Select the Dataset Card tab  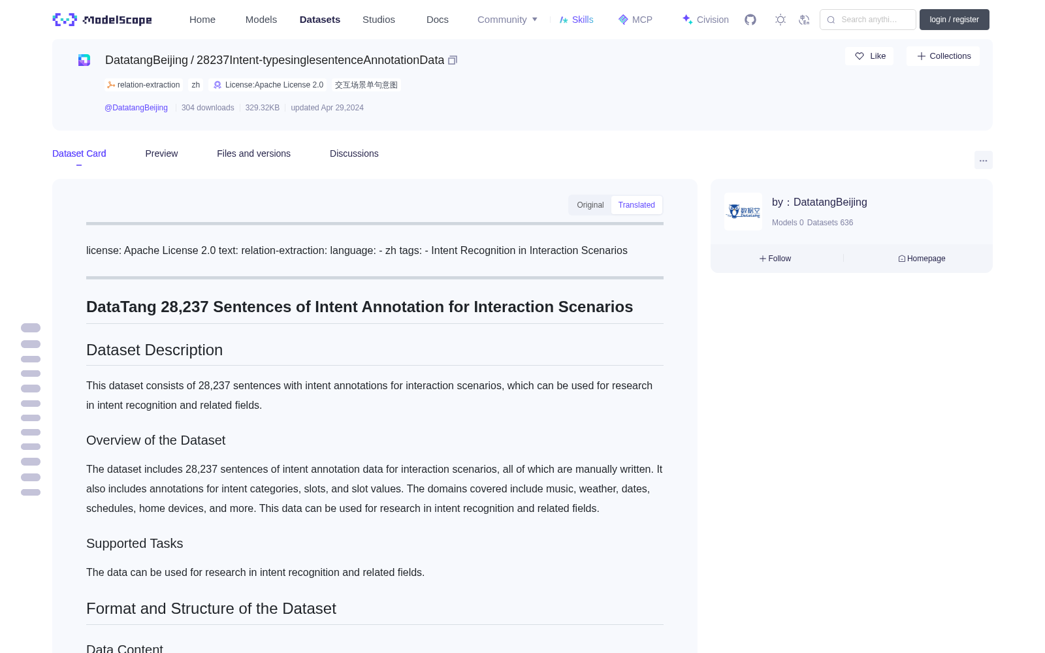[79, 153]
